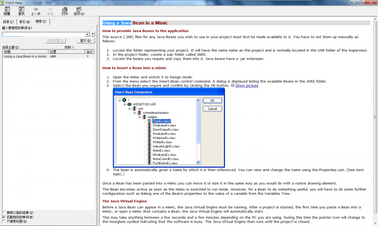
Task: Select result 'Using a Java Bean in a mimic'
Action: pos(48,56)
